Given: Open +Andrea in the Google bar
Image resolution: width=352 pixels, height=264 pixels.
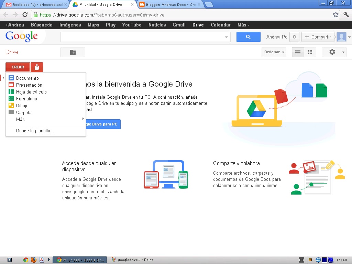Looking at the screenshot, I should (15, 25).
